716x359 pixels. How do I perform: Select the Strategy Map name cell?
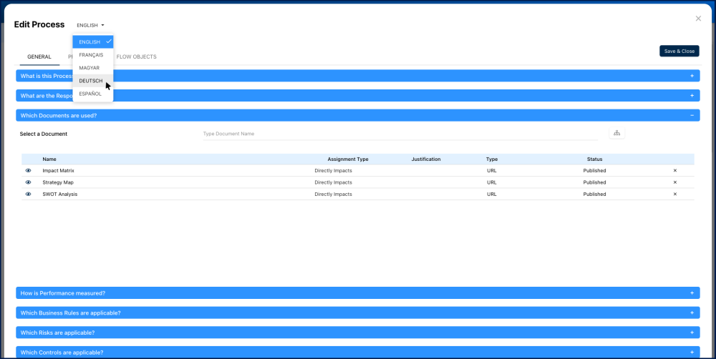coord(58,182)
